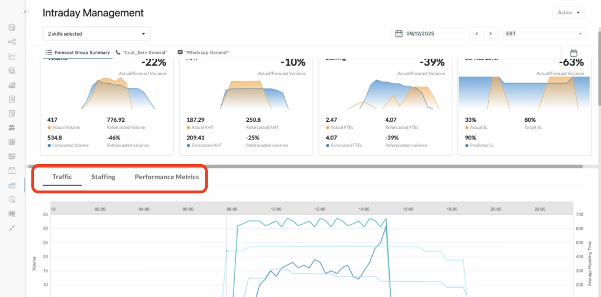Go to previous day with left arrow
The image size is (601, 297).
pos(476,34)
